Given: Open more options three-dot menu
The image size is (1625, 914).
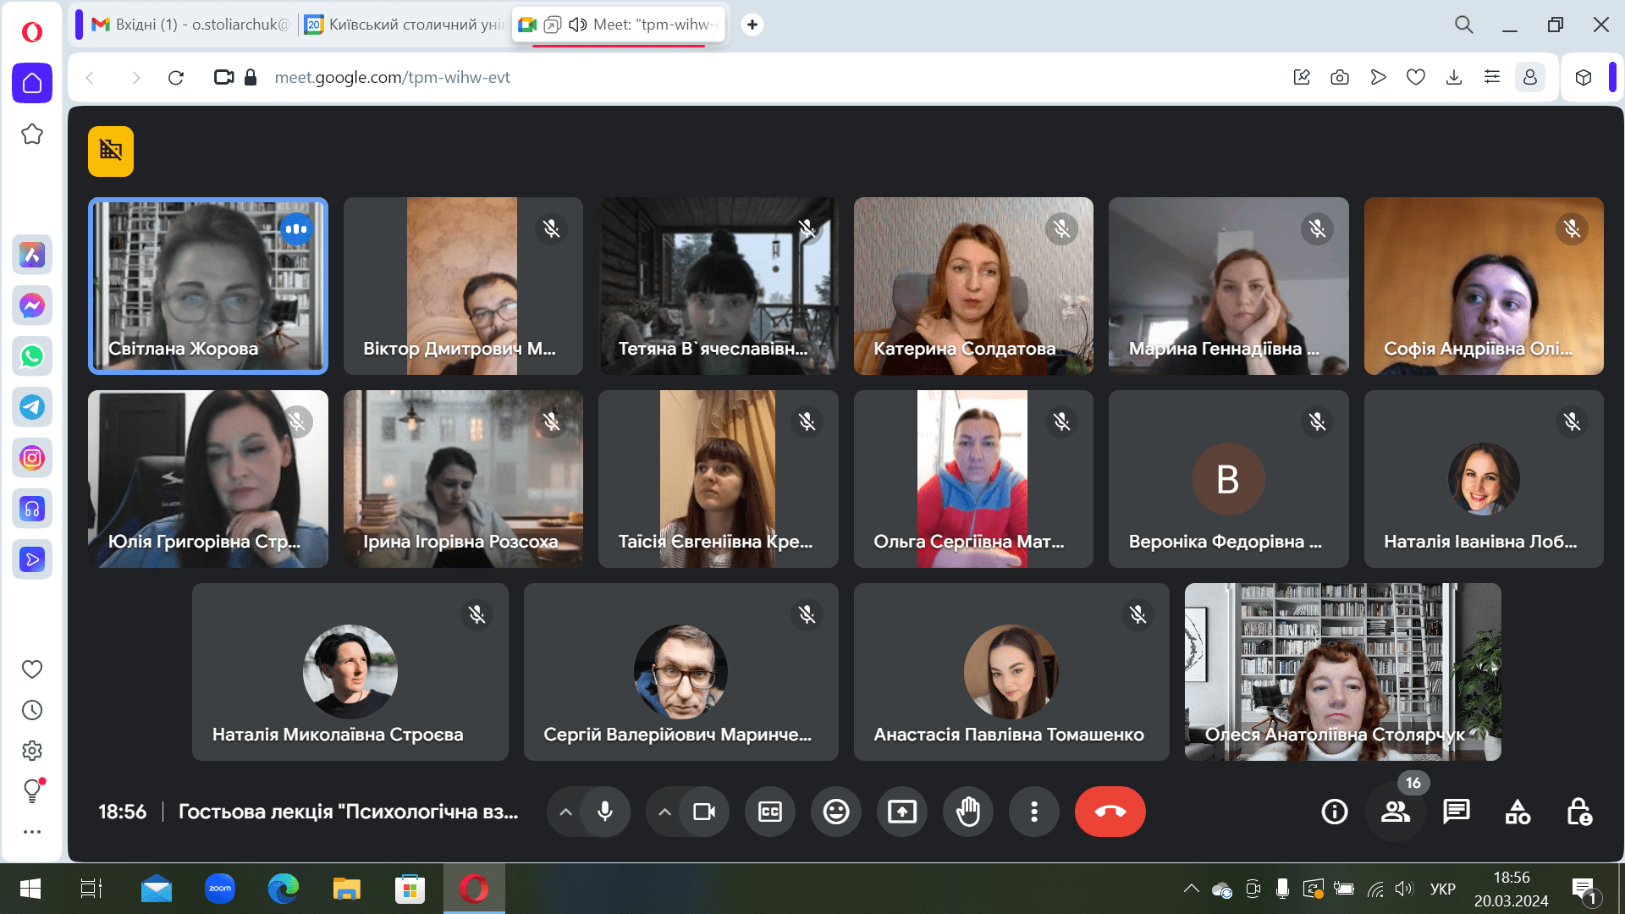Looking at the screenshot, I should tap(1034, 812).
